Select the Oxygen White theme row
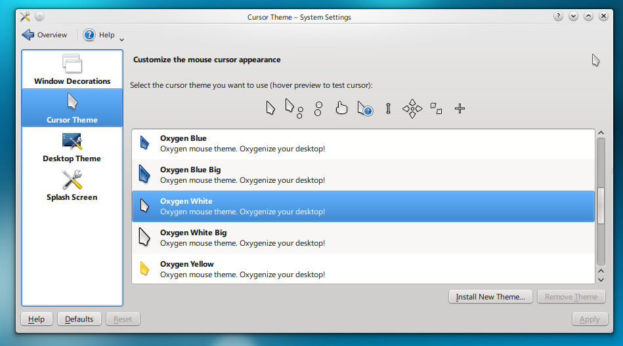 point(363,206)
